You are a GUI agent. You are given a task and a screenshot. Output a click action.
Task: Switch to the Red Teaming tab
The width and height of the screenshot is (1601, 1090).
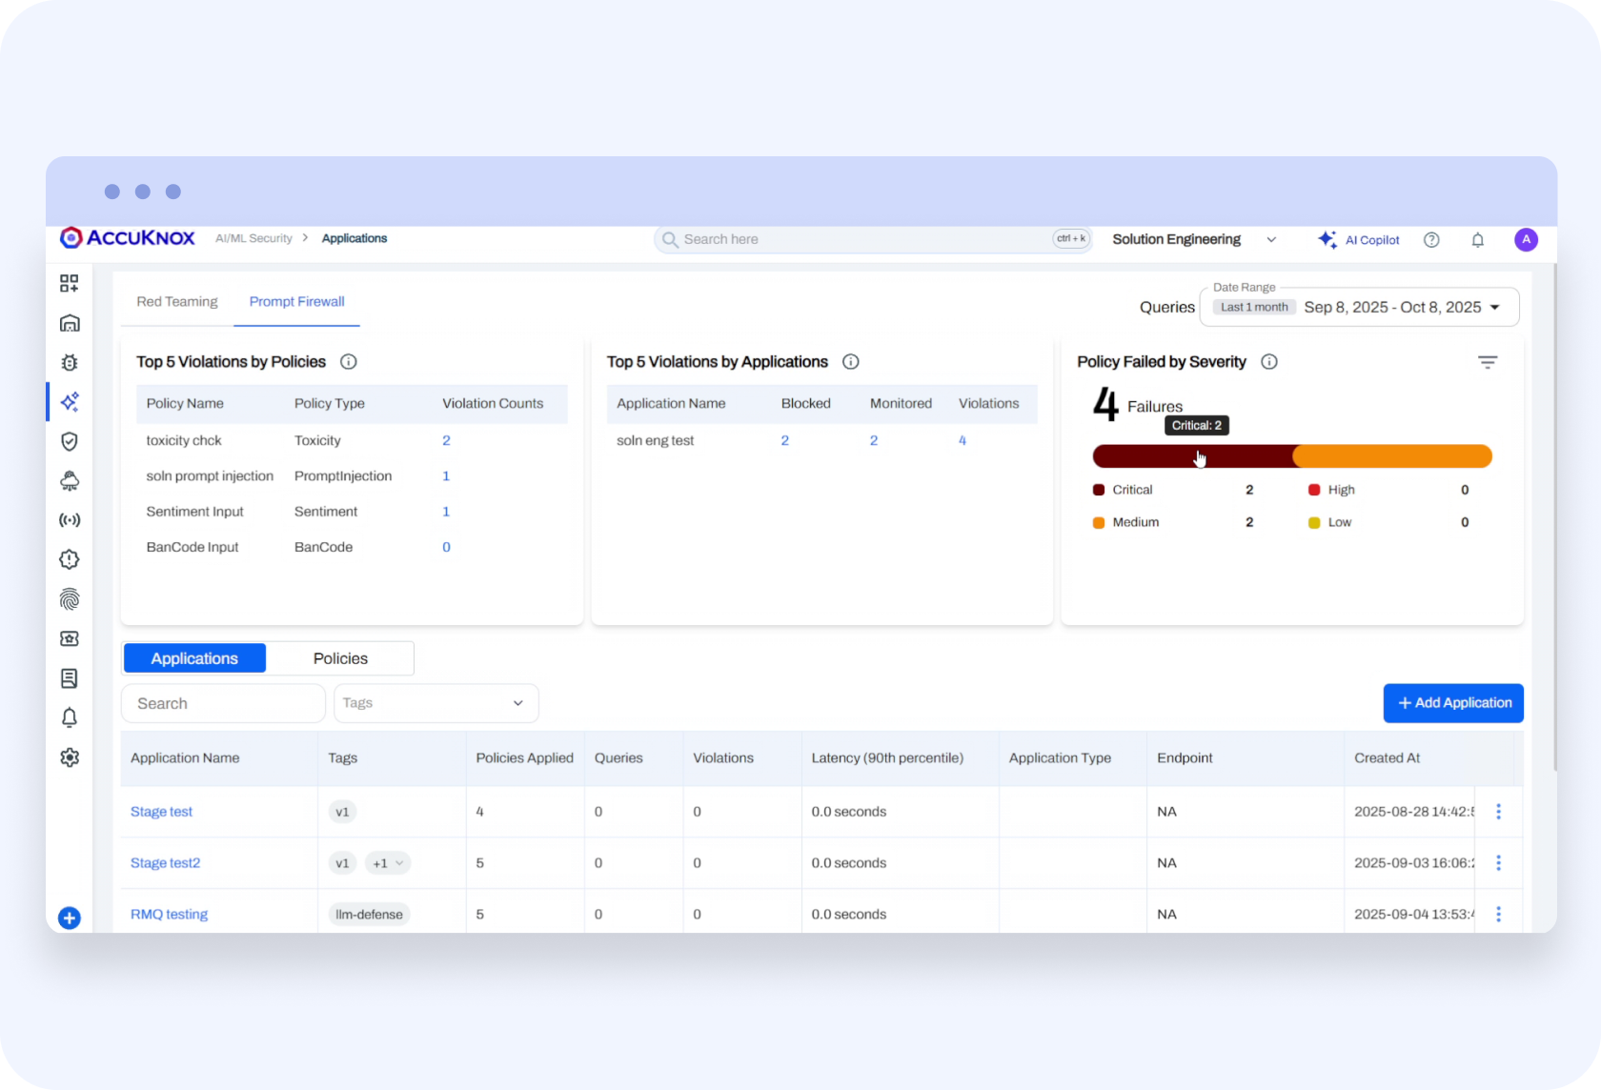pos(177,302)
